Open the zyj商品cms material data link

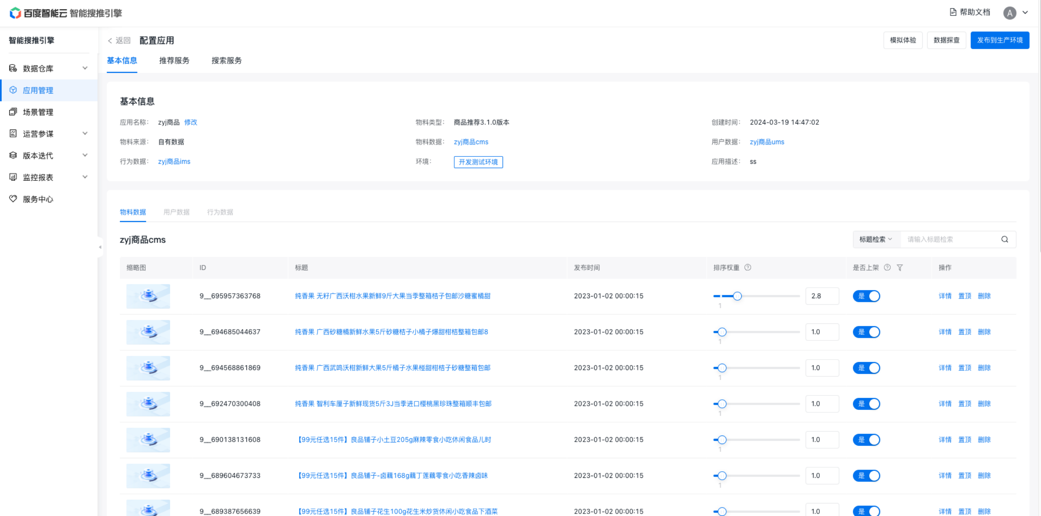pos(471,142)
